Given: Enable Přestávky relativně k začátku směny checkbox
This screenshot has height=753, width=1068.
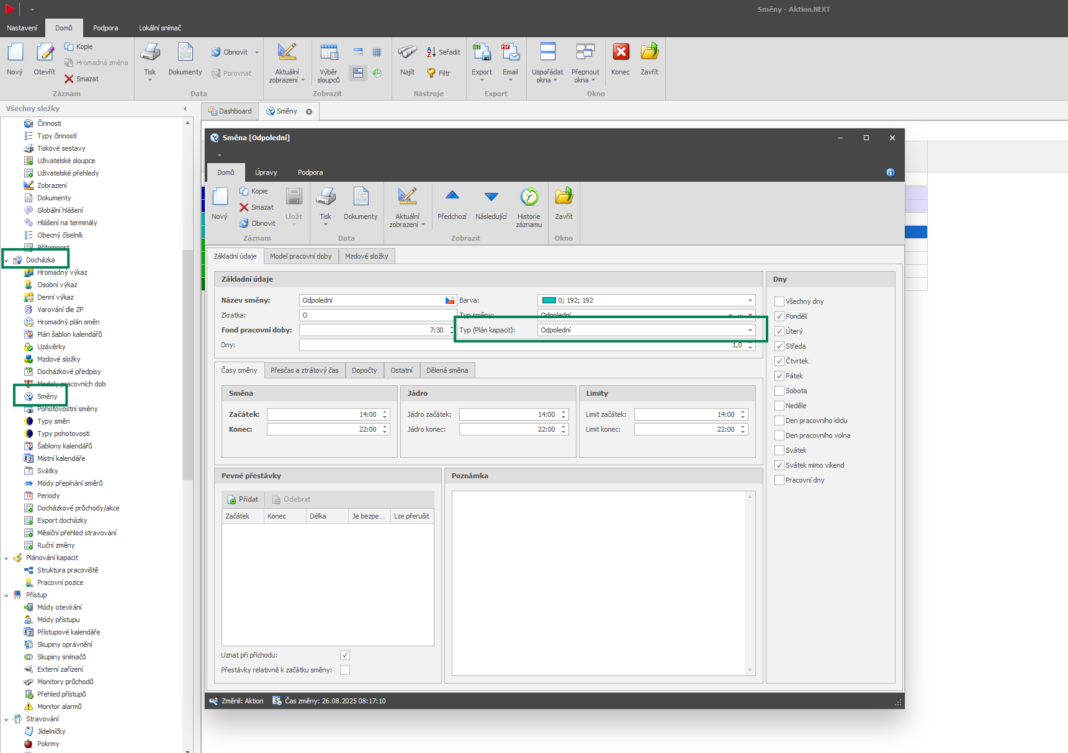Looking at the screenshot, I should pyautogui.click(x=345, y=670).
